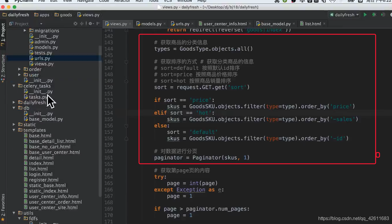Screen dimensions: 392x224
Task: Close the base_model.py editor tab
Action: [294, 24]
